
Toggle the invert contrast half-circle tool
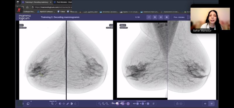[71, 104]
